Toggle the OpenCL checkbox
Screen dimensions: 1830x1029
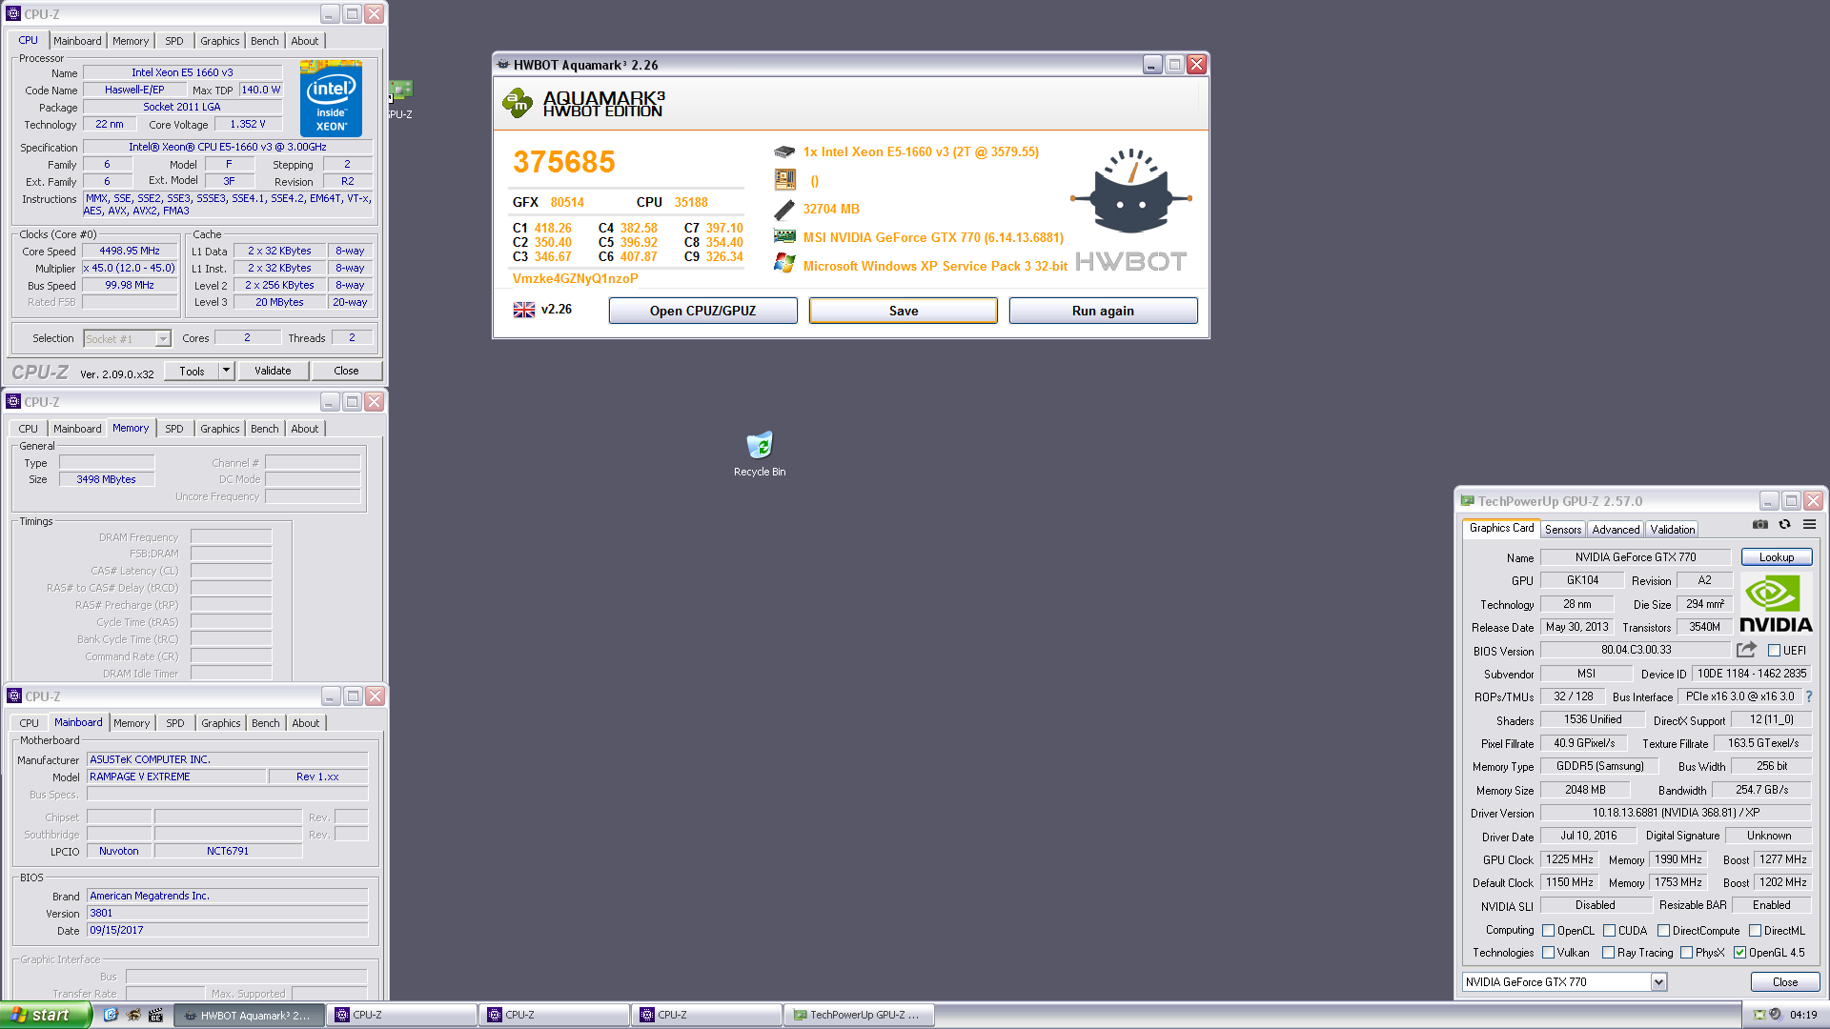click(1549, 931)
